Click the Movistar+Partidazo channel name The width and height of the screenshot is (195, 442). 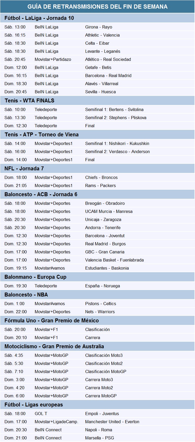coord(53,59)
